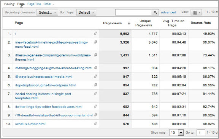Select the 00:03:31 time on page value
This screenshot has height=139, width=219.
coord(179,107)
